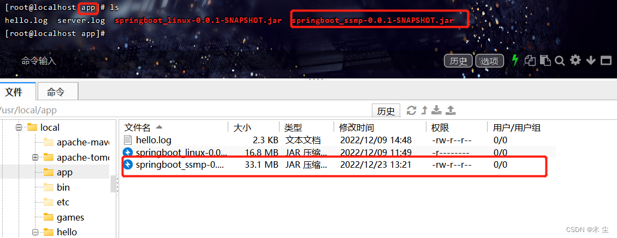Sort by 大小 column header
Image resolution: width=617 pixels, height=238 pixels.
tap(242, 127)
